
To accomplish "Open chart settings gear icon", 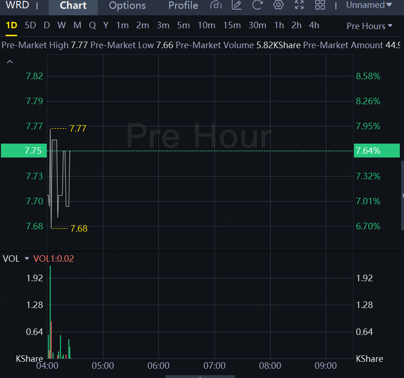I will click(x=278, y=5).
